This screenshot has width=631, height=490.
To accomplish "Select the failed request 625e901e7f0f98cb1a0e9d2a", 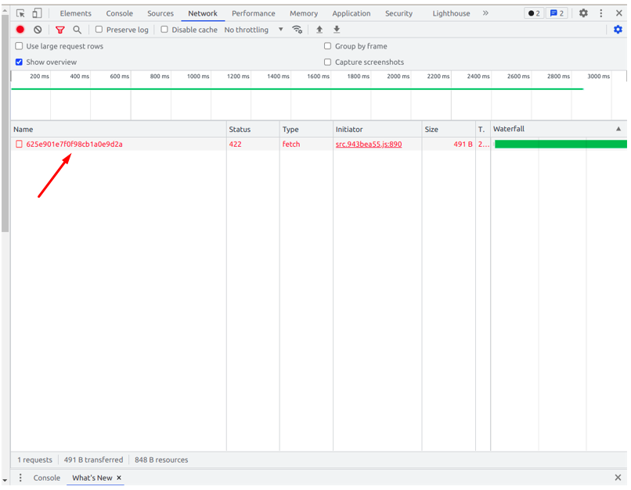I will (x=74, y=145).
